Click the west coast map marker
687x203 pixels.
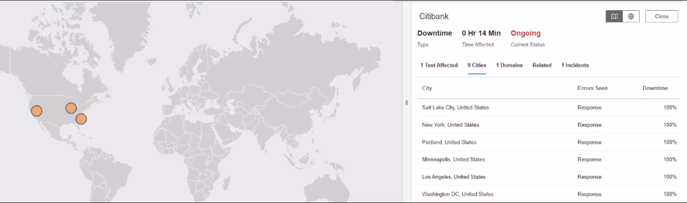click(x=36, y=111)
